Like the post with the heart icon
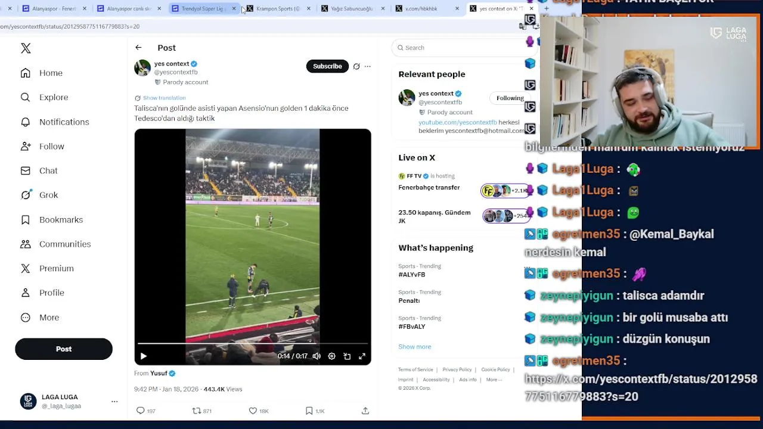Screen dimensions: 763x429 (253, 411)
